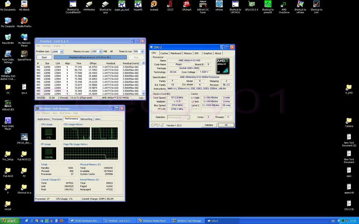Viewport: 359px width, 224px height.
Task: Switch to Processes tab in Task Manager
Action: 57,119
